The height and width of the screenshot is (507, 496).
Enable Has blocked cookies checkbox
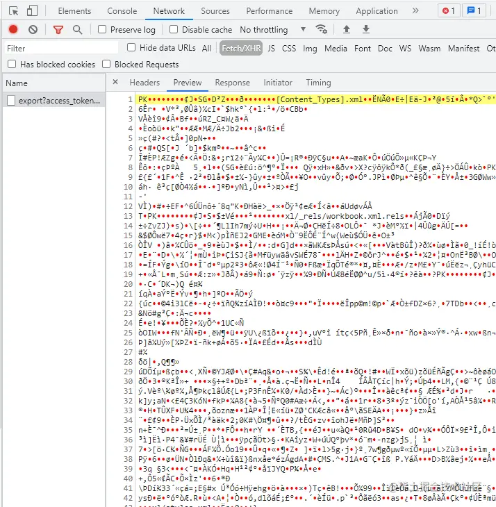pyautogui.click(x=12, y=64)
